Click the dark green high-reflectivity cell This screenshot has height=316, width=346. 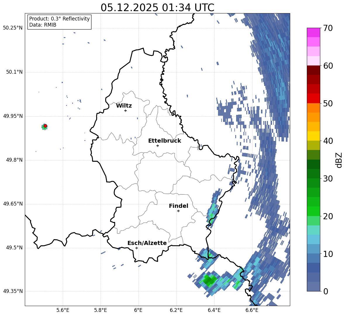point(208,280)
